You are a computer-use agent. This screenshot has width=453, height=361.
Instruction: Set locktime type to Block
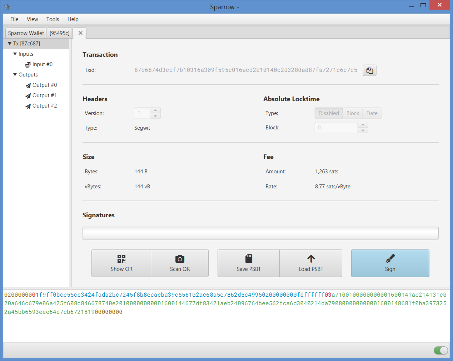click(x=353, y=113)
